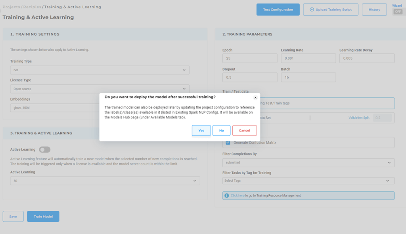Close the deploy dialog with the X icon
Viewport: 406px width, 234px height.
click(x=255, y=97)
